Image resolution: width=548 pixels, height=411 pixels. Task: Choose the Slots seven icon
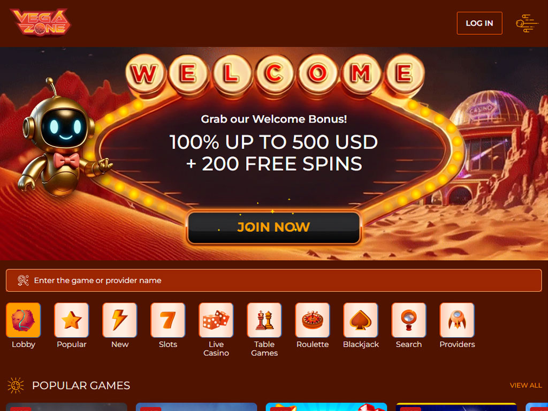[x=168, y=320]
